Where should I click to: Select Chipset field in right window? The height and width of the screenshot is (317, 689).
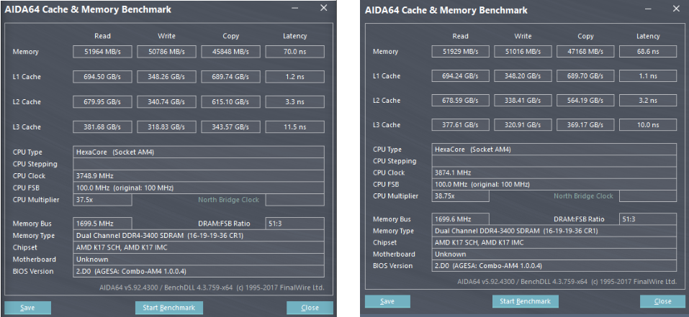554,242
